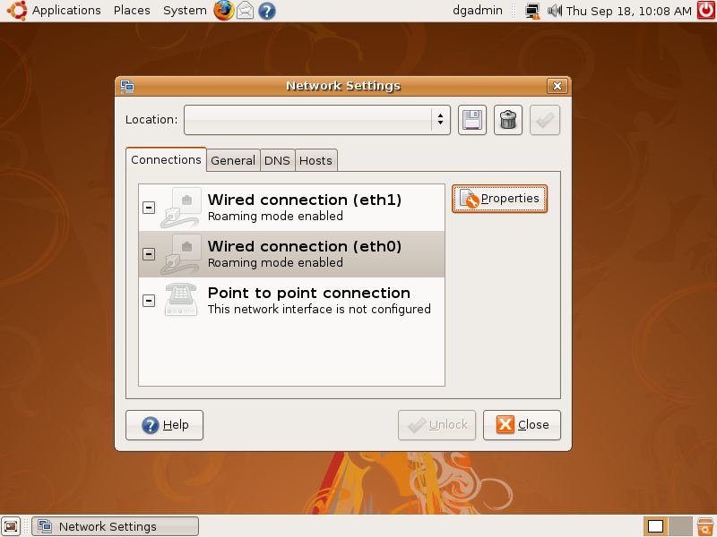The width and height of the screenshot is (717, 537).
Task: Click the eth1 wired connection icon
Action: click(182, 208)
